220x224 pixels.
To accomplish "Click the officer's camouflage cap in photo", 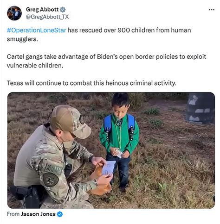I will 70,121.
